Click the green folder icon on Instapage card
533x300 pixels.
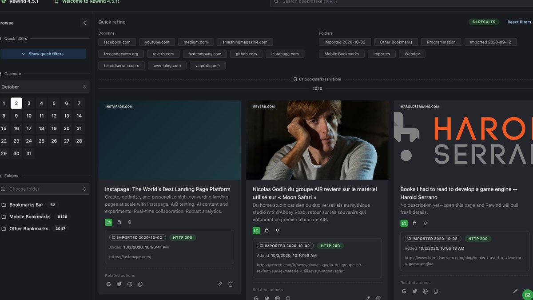pyautogui.click(x=108, y=222)
